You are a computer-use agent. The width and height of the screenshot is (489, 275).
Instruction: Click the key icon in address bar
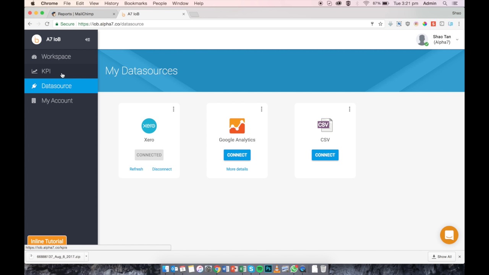tap(372, 24)
